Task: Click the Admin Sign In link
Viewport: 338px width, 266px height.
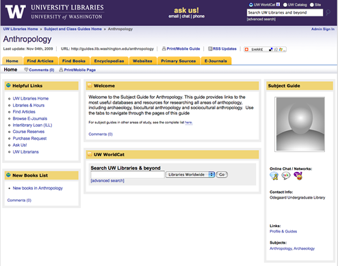Action: [323, 29]
